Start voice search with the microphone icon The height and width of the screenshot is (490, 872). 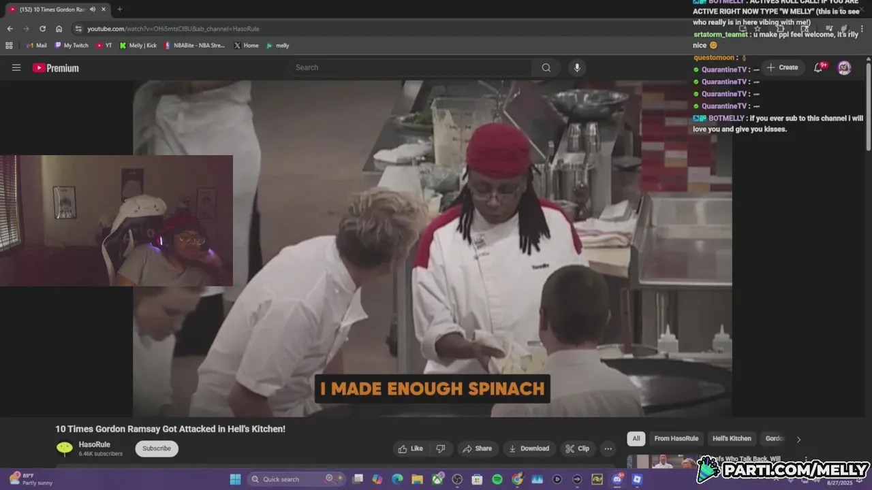[x=577, y=67]
